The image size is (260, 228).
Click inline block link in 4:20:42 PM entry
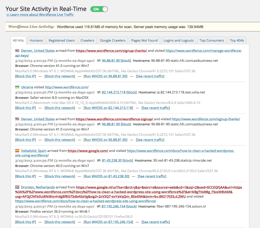pyautogui.click(x=126, y=124)
